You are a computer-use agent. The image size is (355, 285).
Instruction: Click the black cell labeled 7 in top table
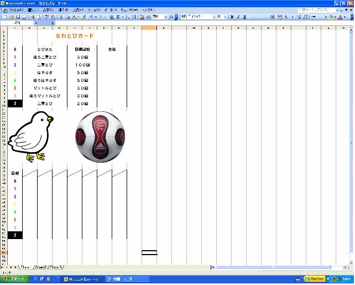[15, 104]
